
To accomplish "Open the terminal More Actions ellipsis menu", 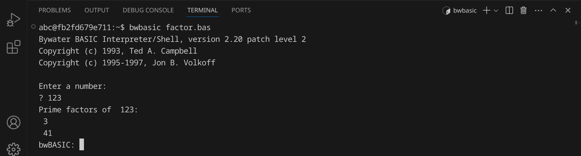I will [538, 11].
